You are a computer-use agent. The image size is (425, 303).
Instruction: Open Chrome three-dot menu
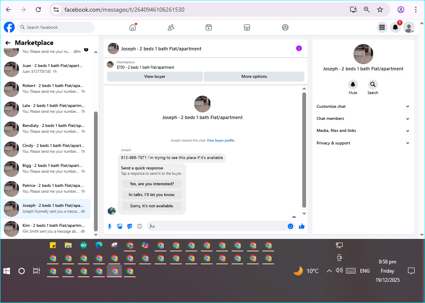pos(416,10)
